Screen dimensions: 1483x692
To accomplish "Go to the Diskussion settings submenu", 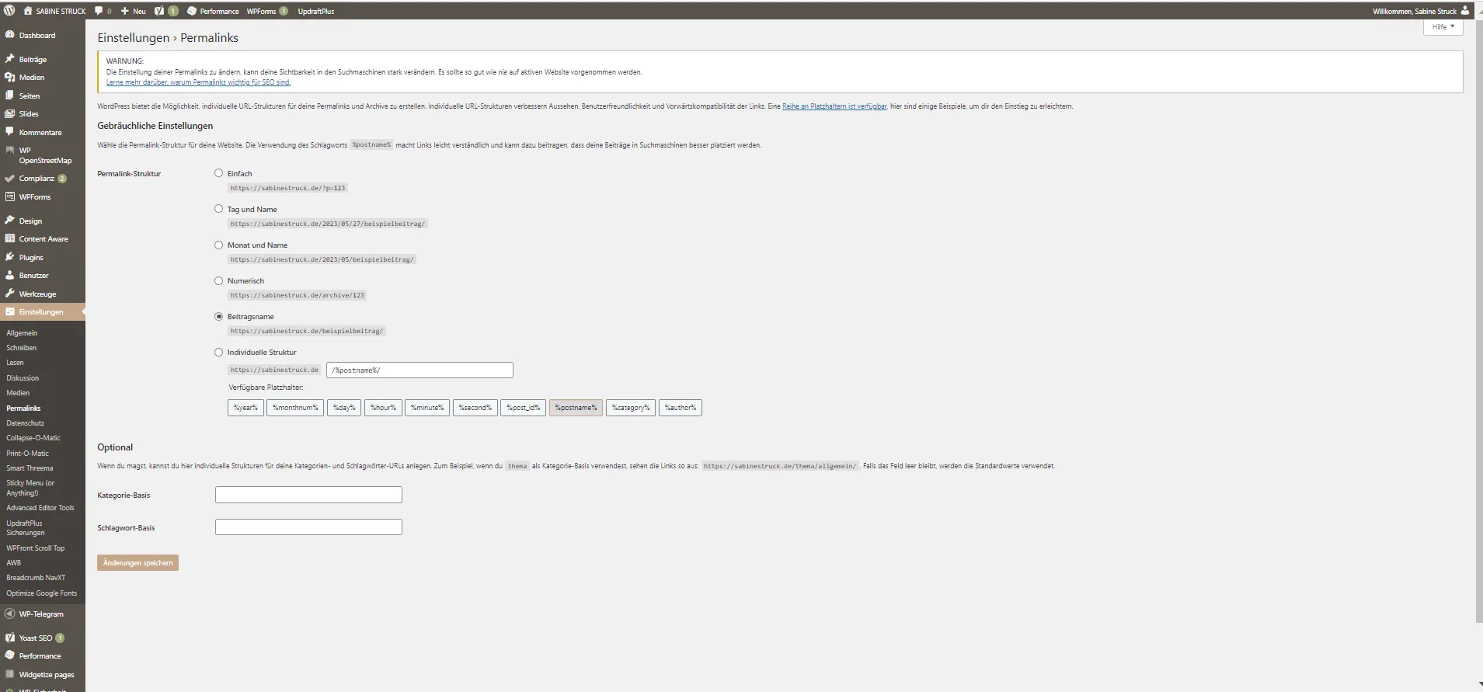I will pyautogui.click(x=23, y=378).
